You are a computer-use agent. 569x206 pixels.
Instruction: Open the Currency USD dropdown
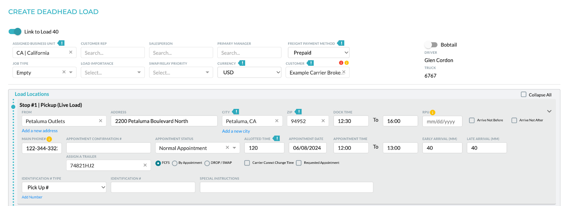pyautogui.click(x=249, y=72)
